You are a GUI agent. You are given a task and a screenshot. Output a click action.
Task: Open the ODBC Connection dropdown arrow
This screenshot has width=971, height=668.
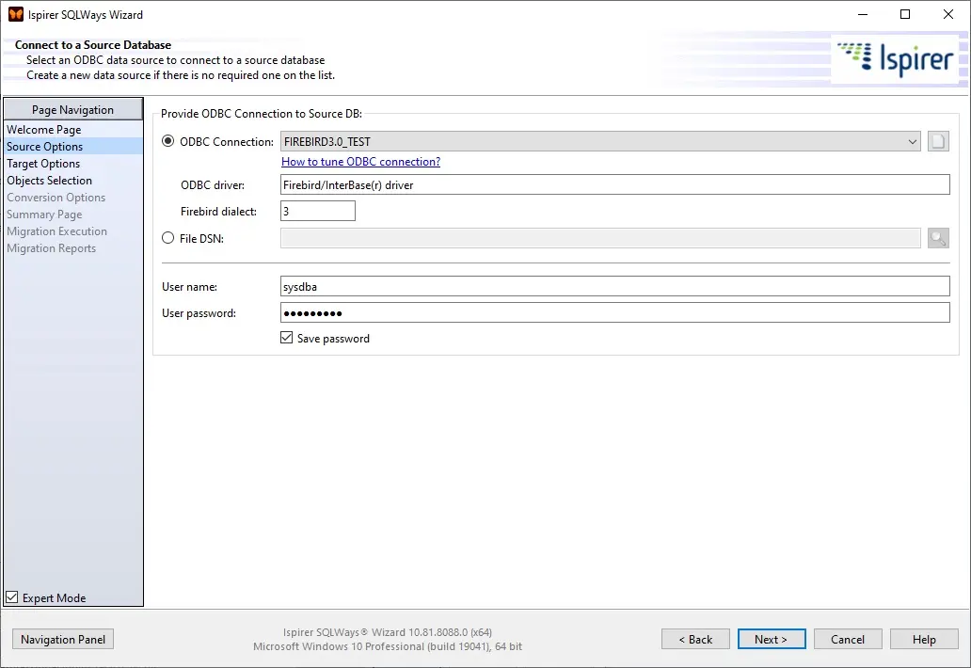click(x=912, y=141)
